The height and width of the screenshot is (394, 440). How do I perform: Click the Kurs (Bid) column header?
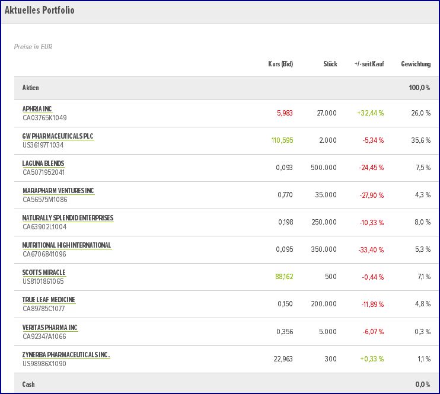[x=280, y=64]
